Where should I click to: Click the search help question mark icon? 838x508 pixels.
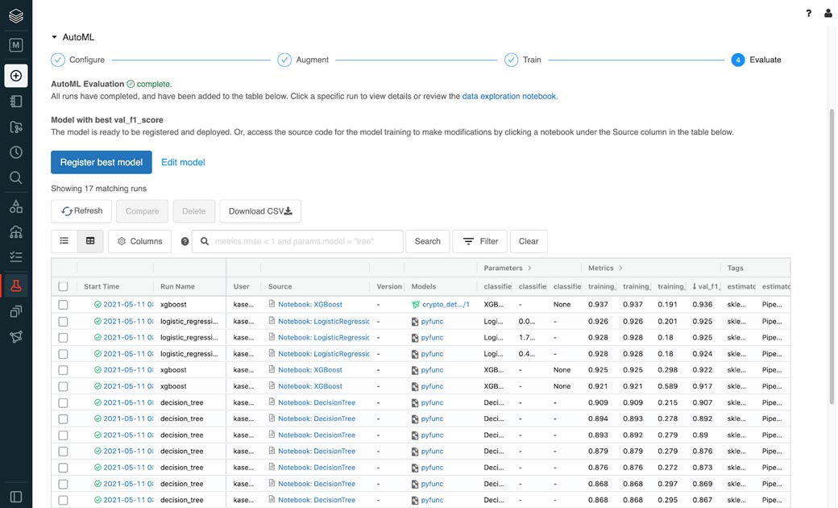[185, 241]
